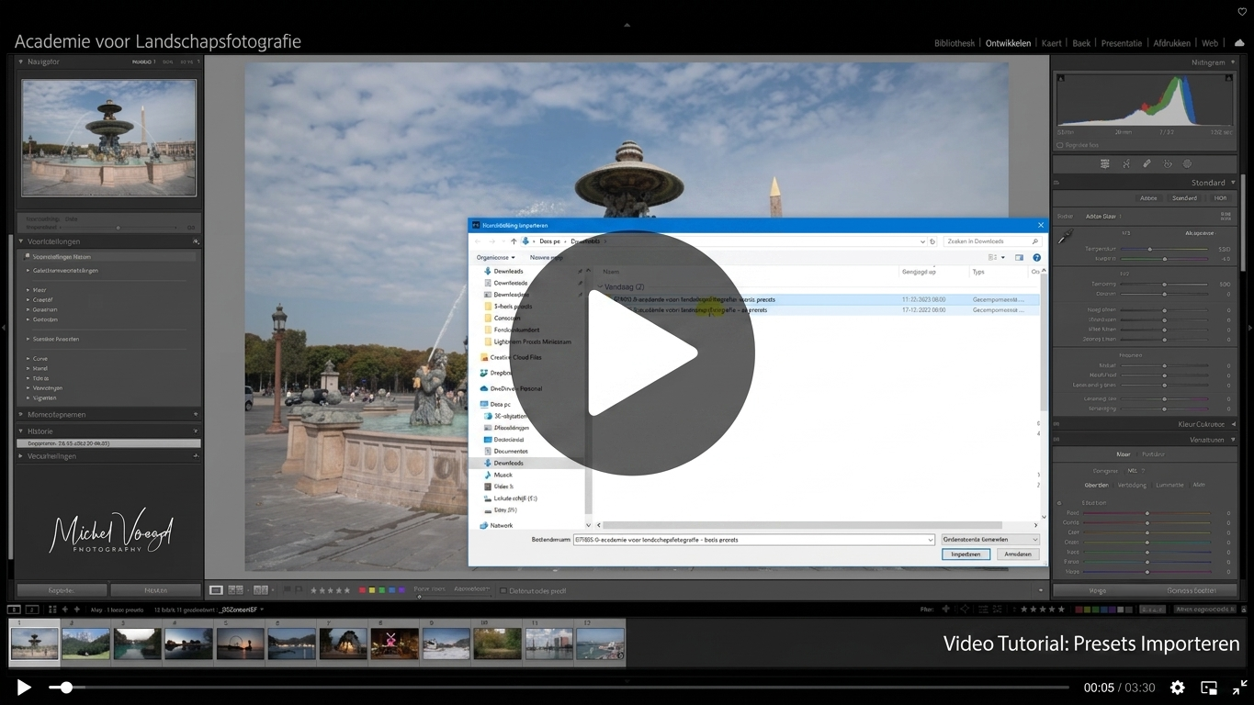Click the file name field in the dialog
Image resolution: width=1254 pixels, height=705 pixels.
point(754,540)
